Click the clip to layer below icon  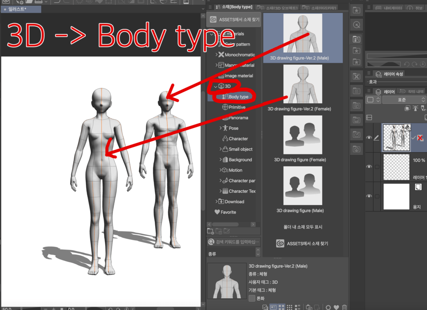(407, 108)
